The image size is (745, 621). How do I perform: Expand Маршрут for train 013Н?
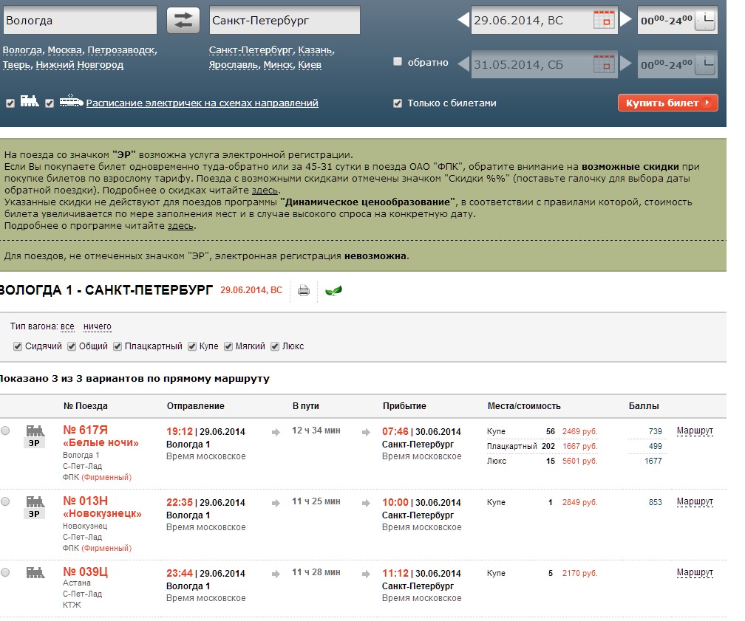[695, 502]
